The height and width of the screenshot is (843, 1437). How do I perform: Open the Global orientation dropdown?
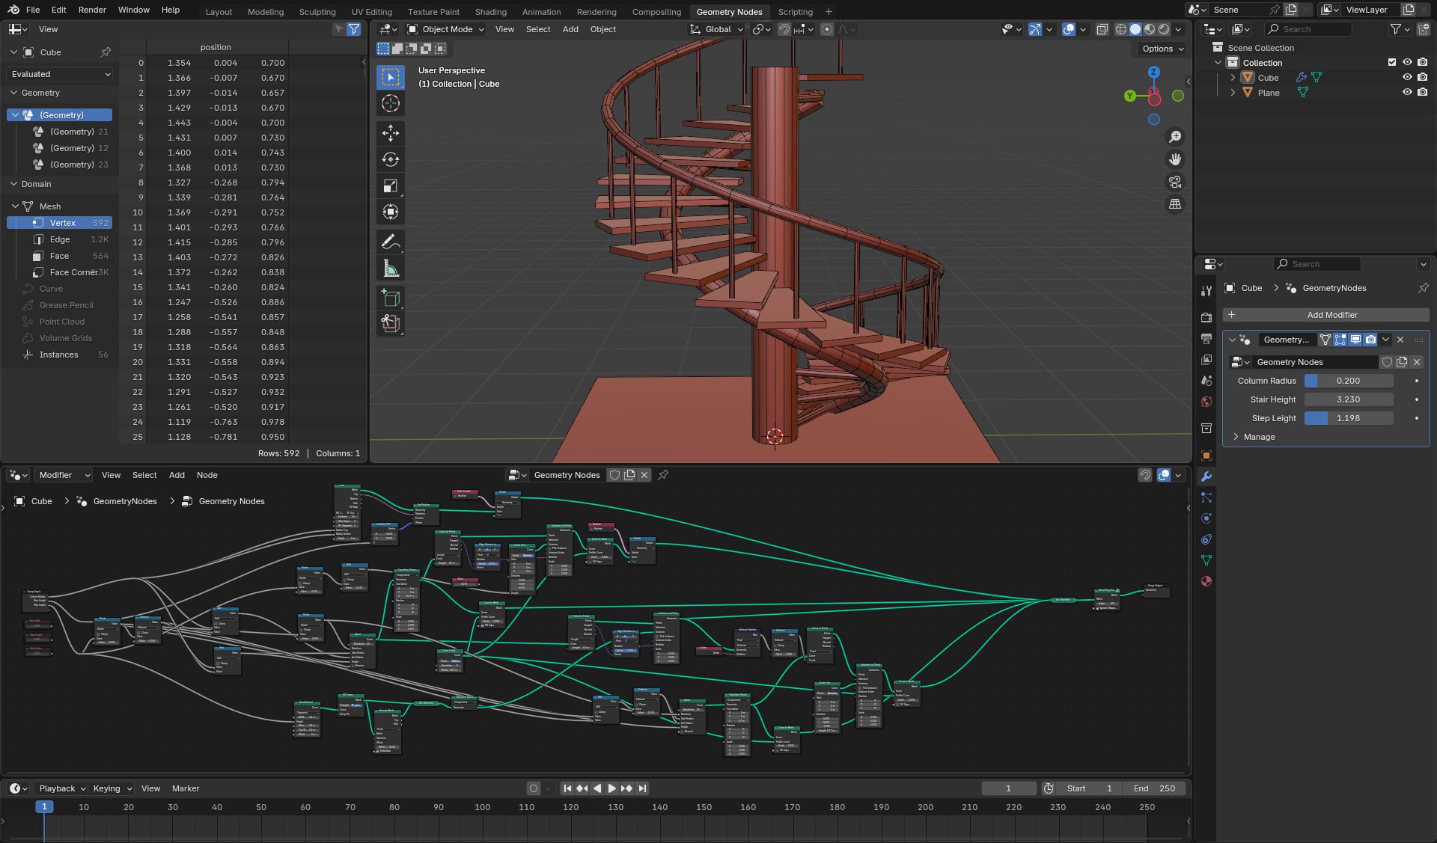tap(716, 29)
